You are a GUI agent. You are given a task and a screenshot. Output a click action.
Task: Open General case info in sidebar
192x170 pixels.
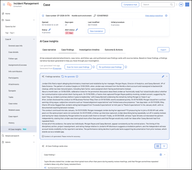point(15,46)
